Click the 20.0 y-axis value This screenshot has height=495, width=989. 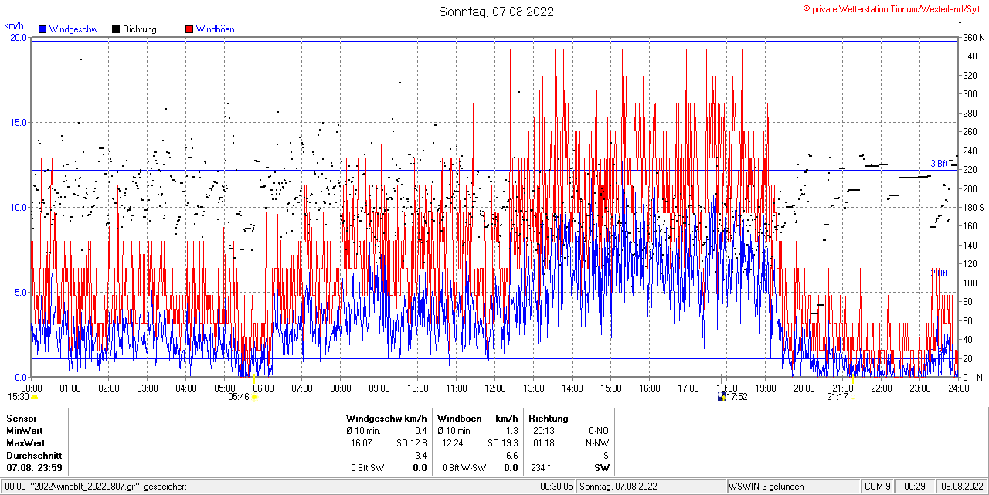[x=18, y=37]
